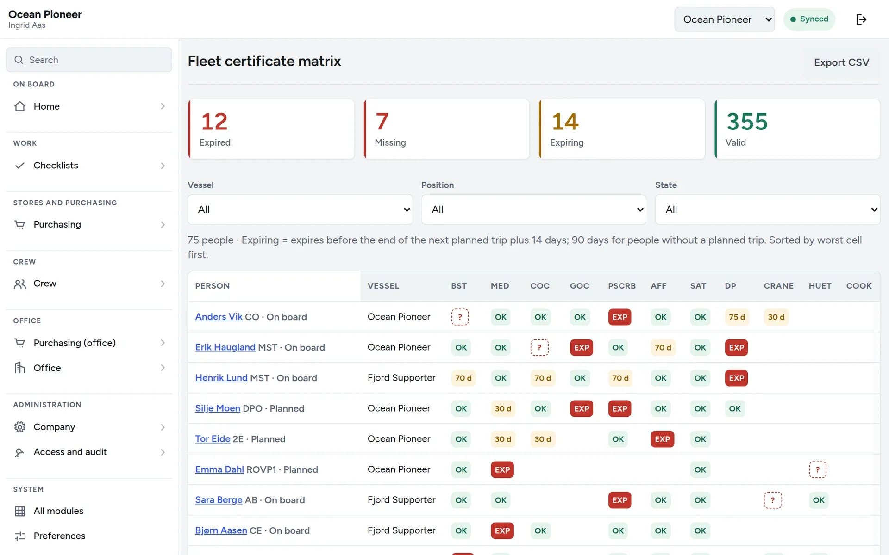
Task: Click the missing COC badge for Erik Haugland
Action: (539, 348)
